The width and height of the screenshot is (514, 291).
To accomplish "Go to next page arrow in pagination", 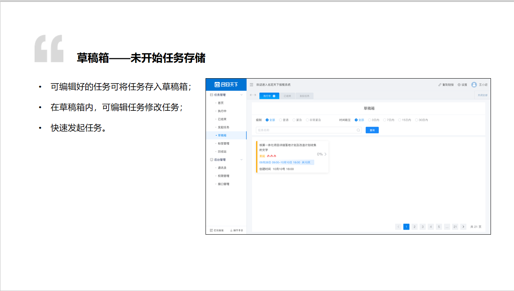I will (463, 227).
